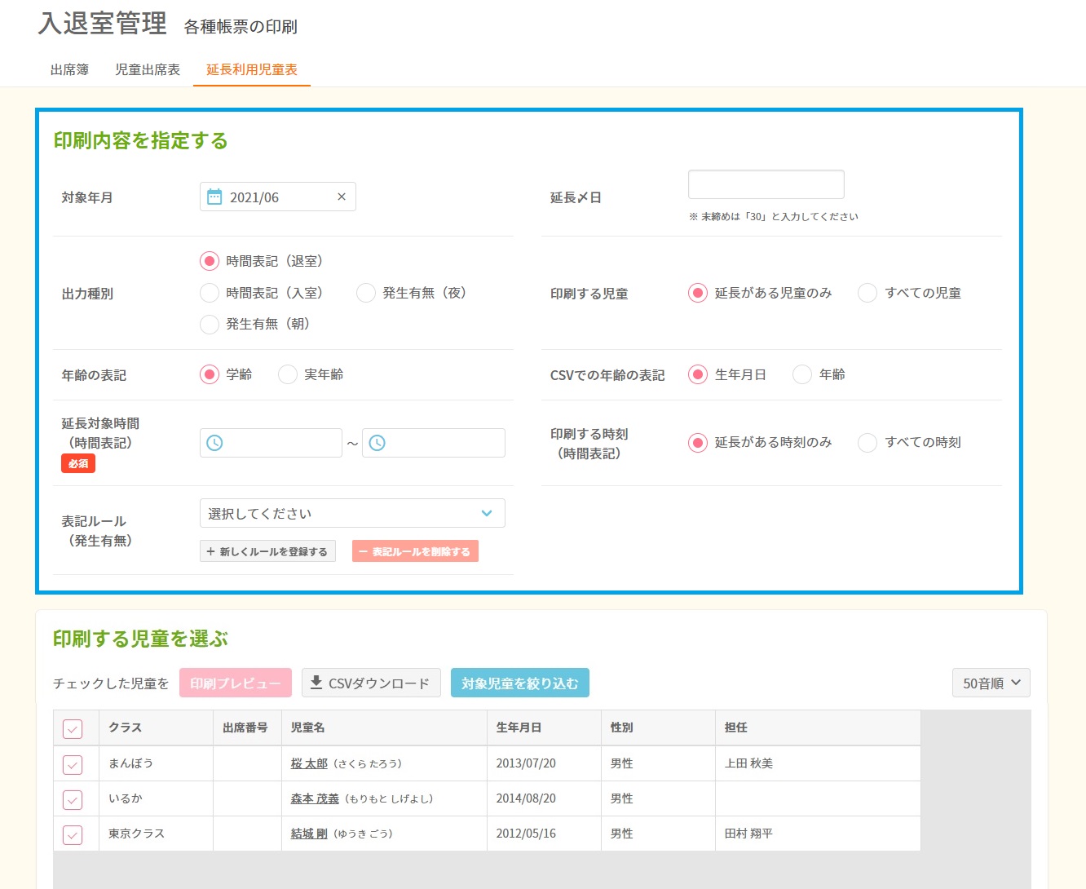Open child link 結城 剛

[309, 834]
